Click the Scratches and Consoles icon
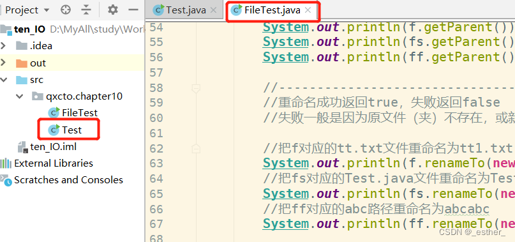Viewport: 515px width, 242px height. point(6,180)
